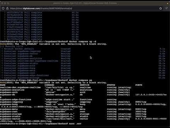Viewport: 170px width, 128px height.
Task: Click the PORTS column header
Action: point(139,85)
